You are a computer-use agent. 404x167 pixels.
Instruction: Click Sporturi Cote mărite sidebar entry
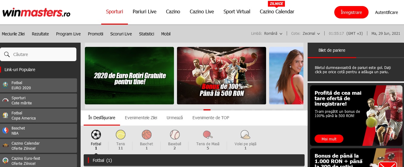[x=38, y=100]
